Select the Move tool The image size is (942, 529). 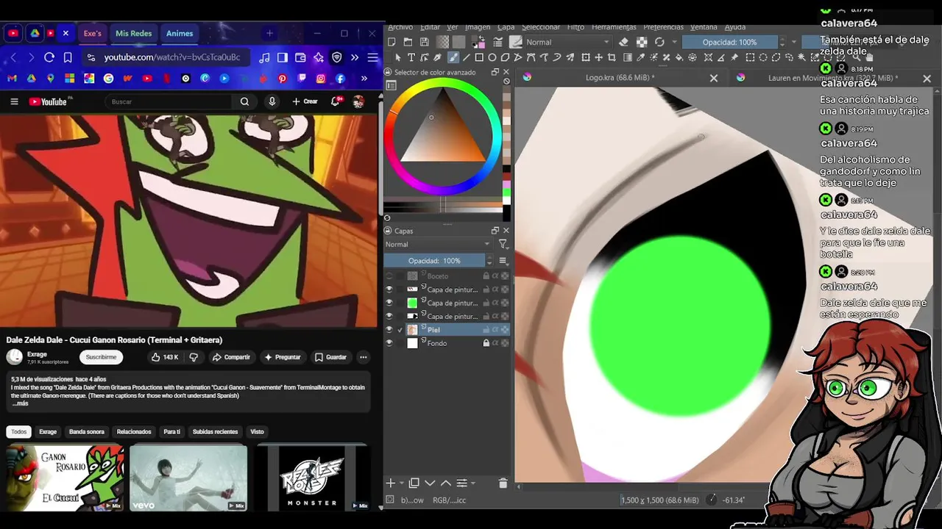598,57
